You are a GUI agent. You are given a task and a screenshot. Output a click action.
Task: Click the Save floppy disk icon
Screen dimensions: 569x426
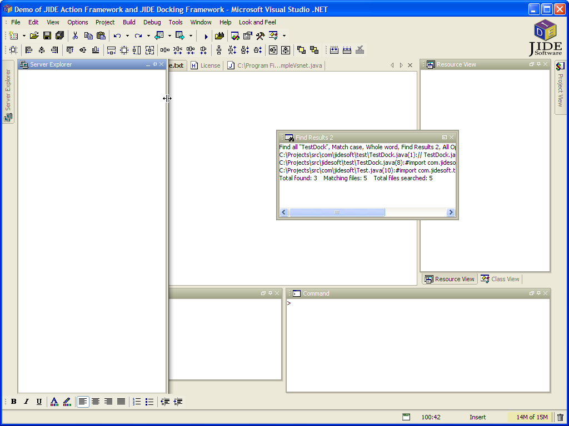[x=47, y=35]
